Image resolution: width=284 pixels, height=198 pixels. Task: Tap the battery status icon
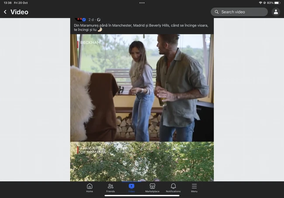coord(277,3)
